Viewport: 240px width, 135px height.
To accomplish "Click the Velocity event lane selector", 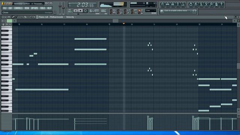I will 70,17.
